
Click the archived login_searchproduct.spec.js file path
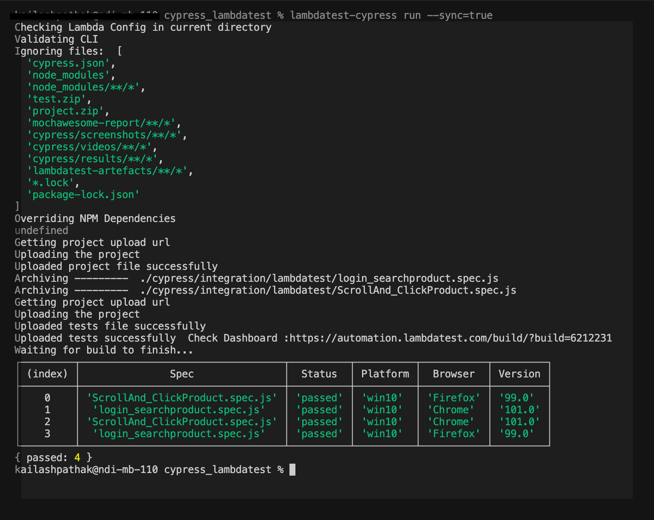point(319,278)
